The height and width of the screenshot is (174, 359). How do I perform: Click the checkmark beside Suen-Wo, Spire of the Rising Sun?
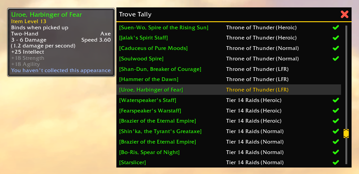(x=336, y=27)
